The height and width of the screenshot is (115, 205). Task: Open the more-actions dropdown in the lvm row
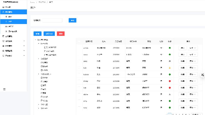[x=193, y=88]
